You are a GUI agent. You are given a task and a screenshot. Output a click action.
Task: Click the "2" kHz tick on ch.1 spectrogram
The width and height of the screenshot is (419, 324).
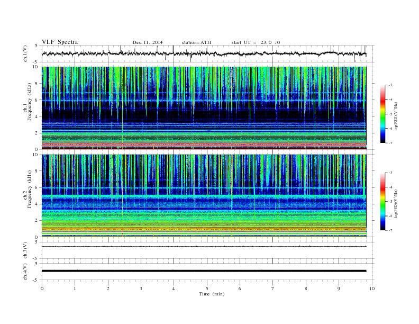tap(37, 133)
